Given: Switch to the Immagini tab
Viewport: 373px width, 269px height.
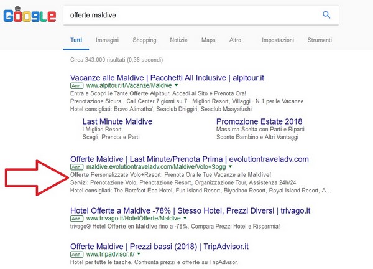Looking at the screenshot, I should pyautogui.click(x=107, y=40).
